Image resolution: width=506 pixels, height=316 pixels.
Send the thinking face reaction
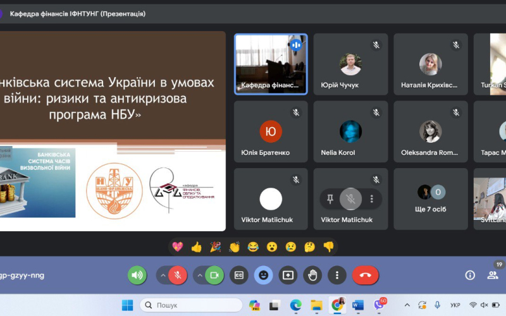pos(310,247)
